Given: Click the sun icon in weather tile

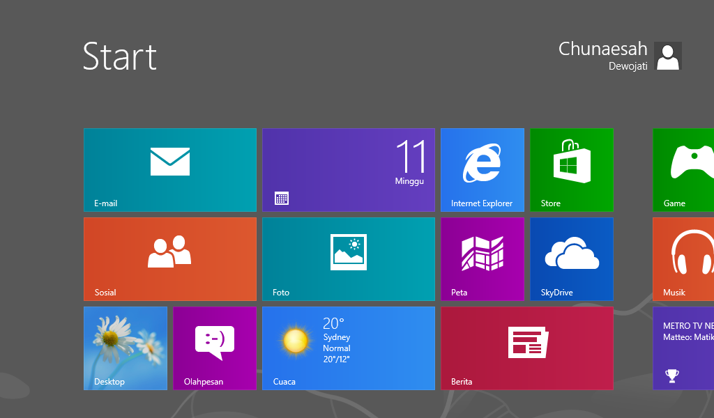Looking at the screenshot, I should coord(295,341).
